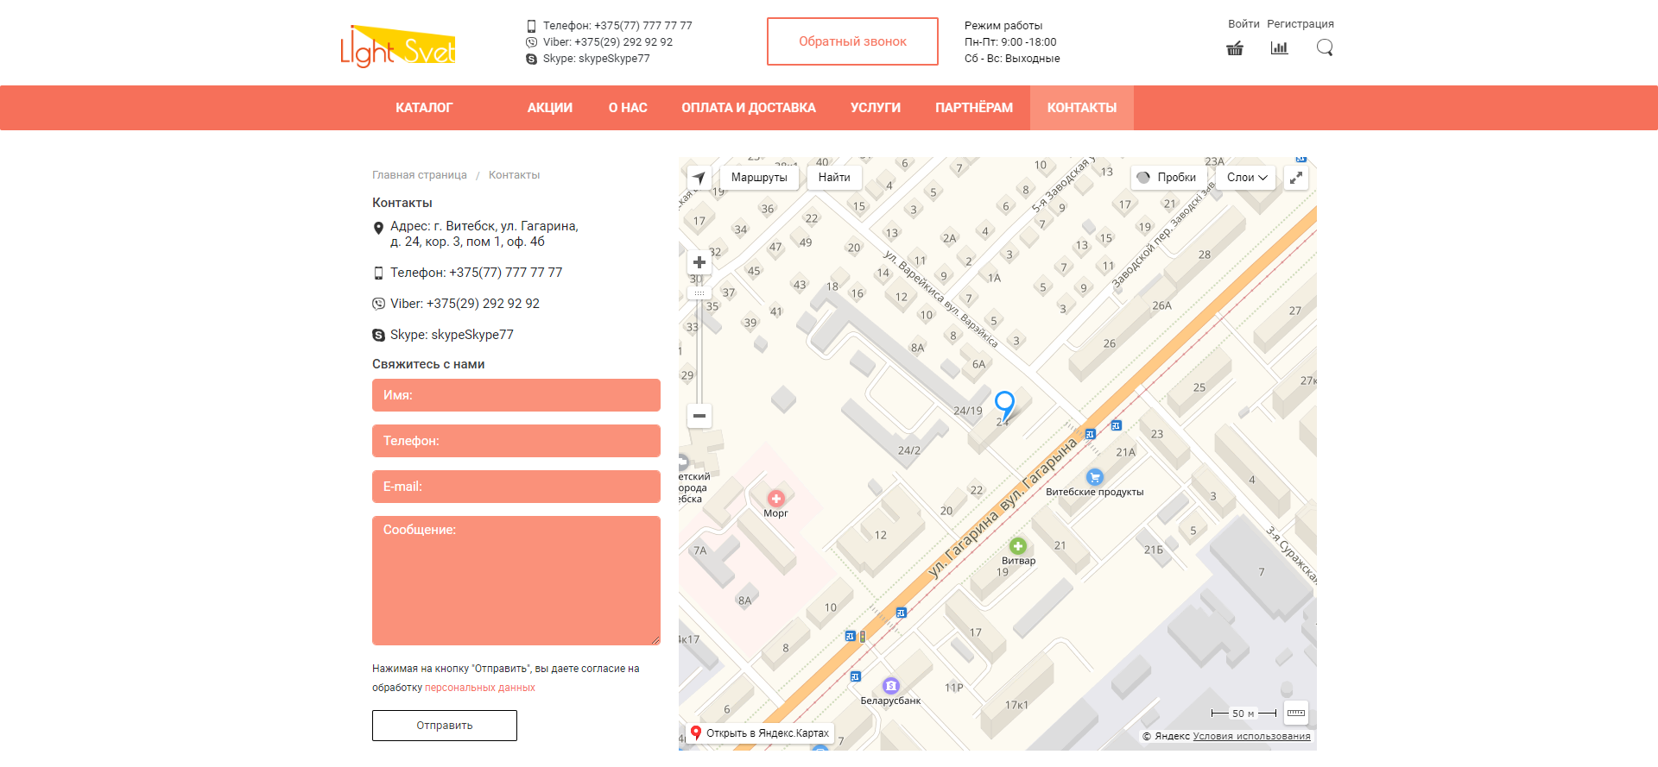The height and width of the screenshot is (767, 1658).
Task: Click the Регистрация link
Action: (x=1300, y=24)
